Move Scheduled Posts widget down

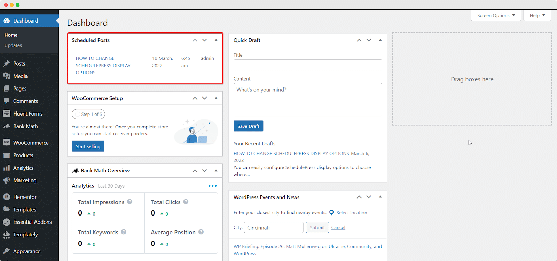click(x=205, y=40)
